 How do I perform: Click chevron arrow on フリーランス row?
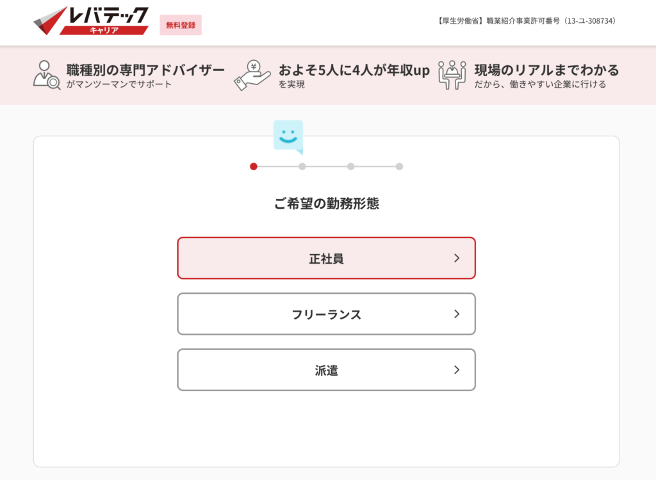(x=457, y=314)
